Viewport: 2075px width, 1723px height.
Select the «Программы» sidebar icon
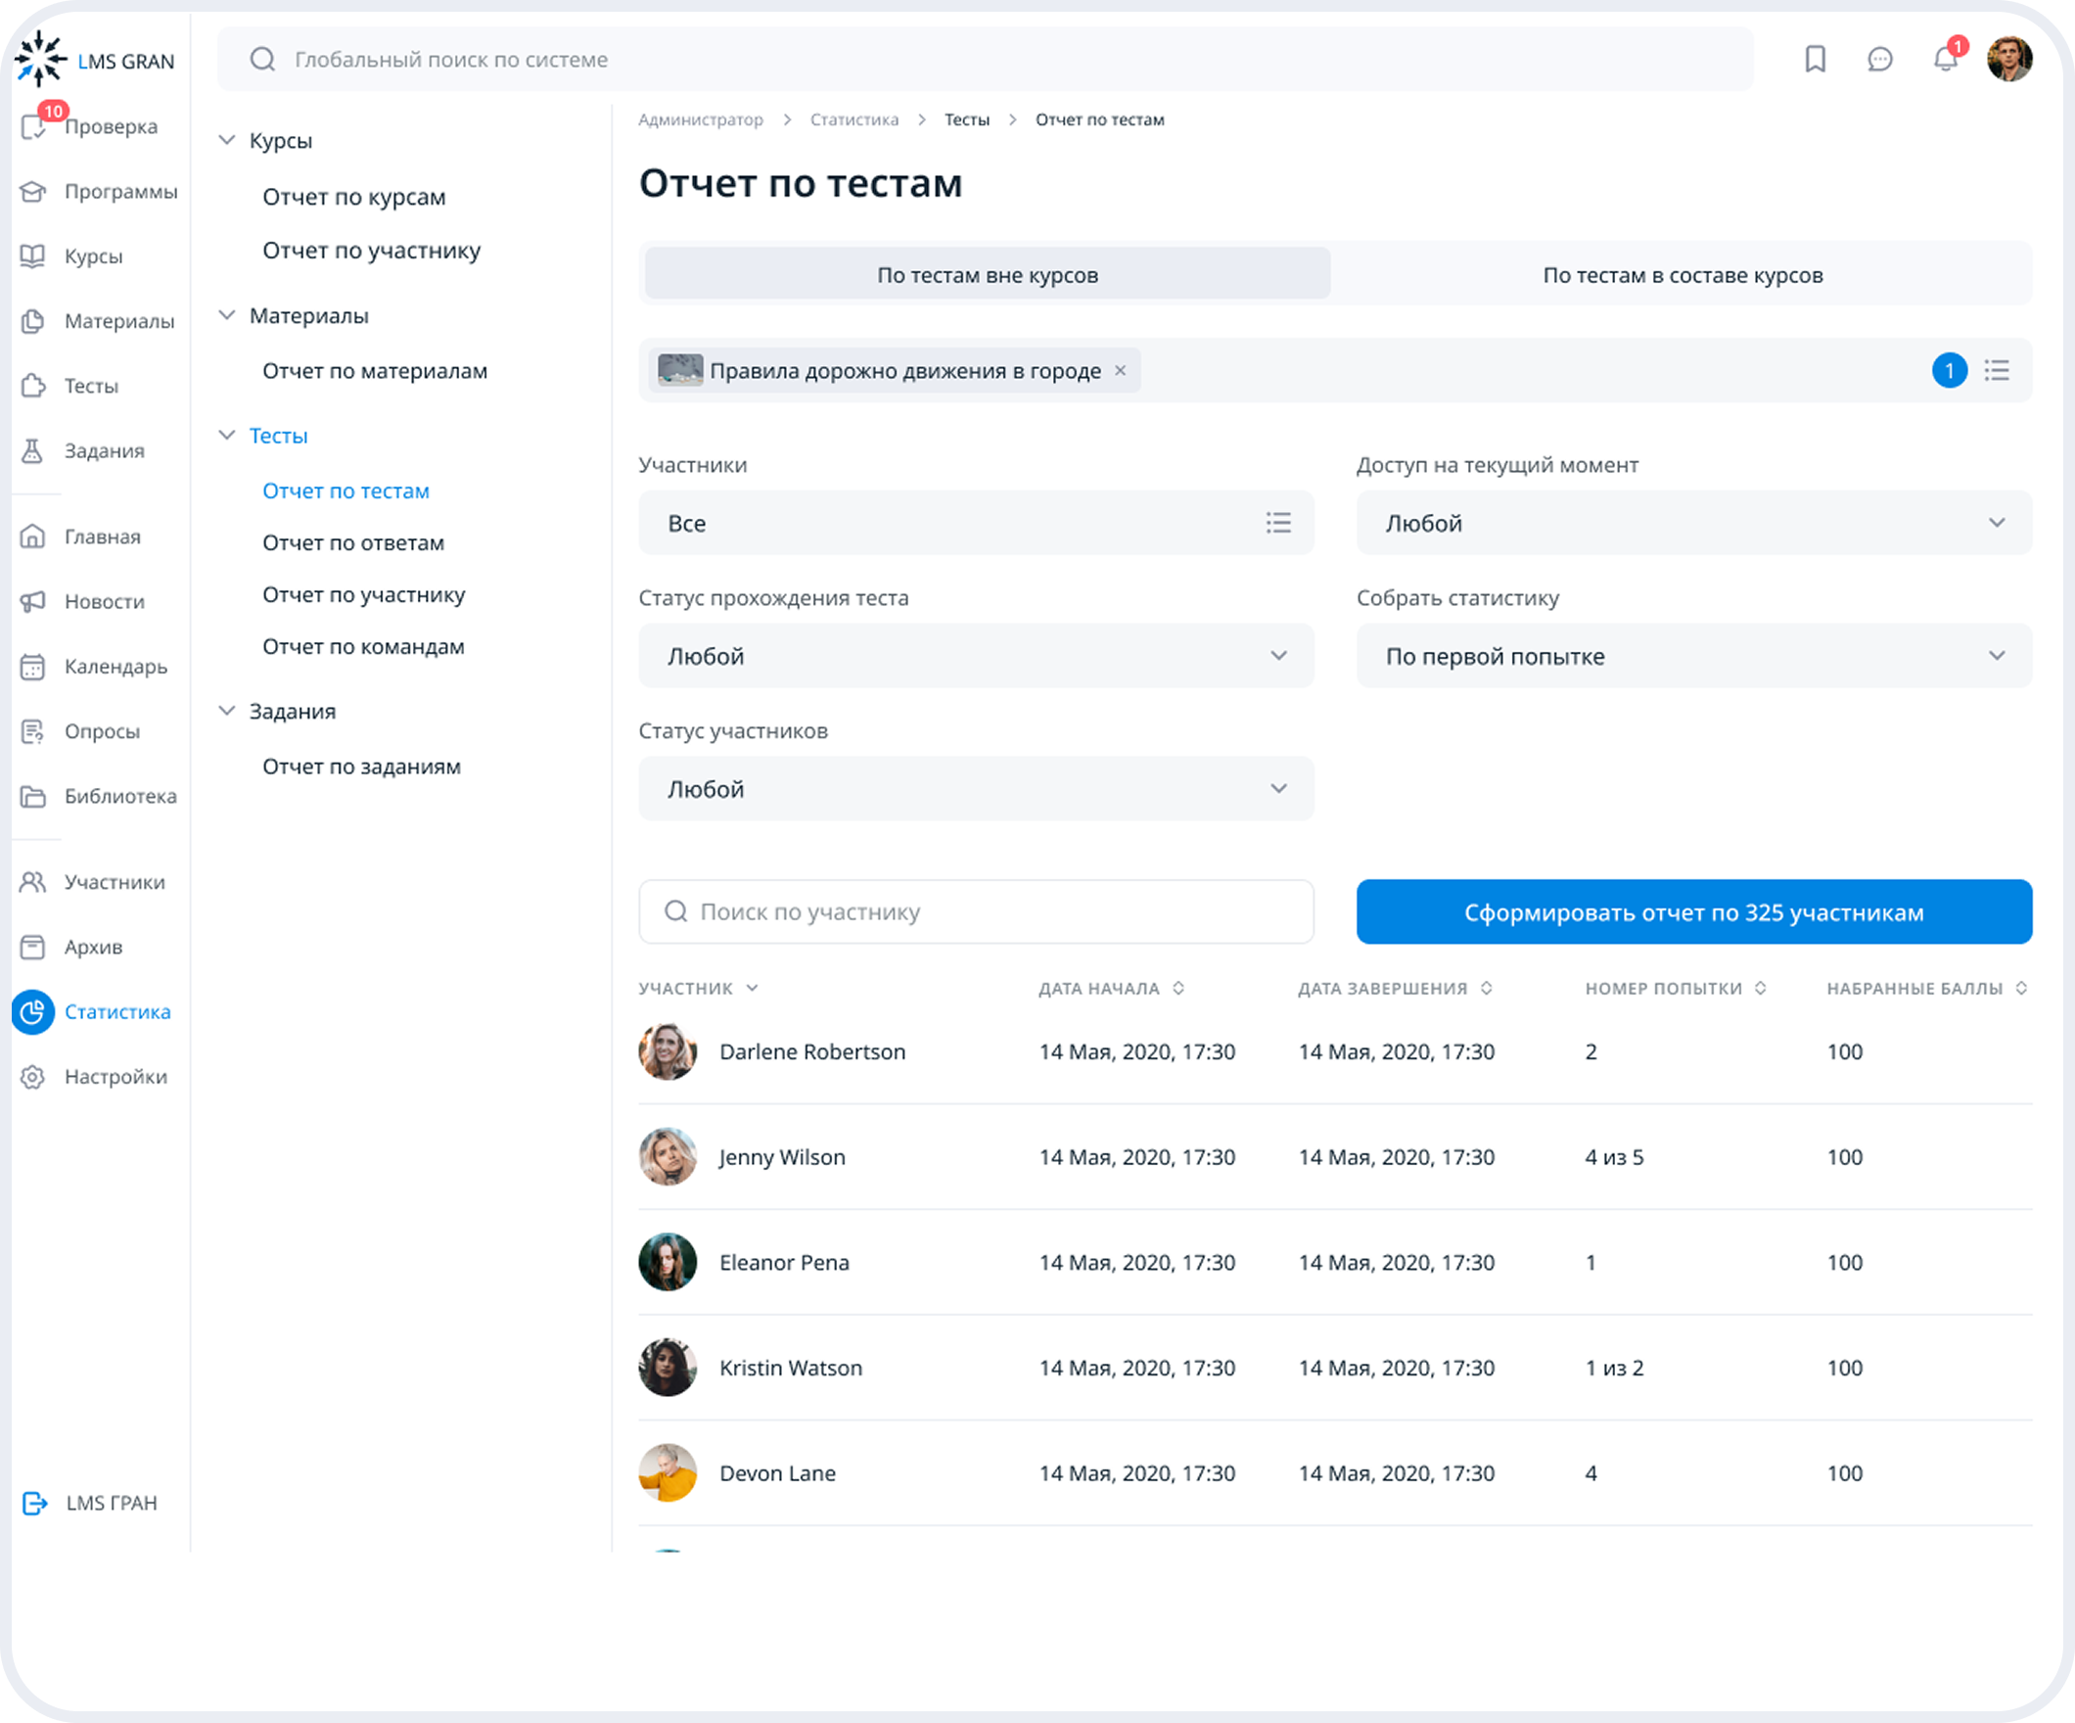[x=32, y=191]
